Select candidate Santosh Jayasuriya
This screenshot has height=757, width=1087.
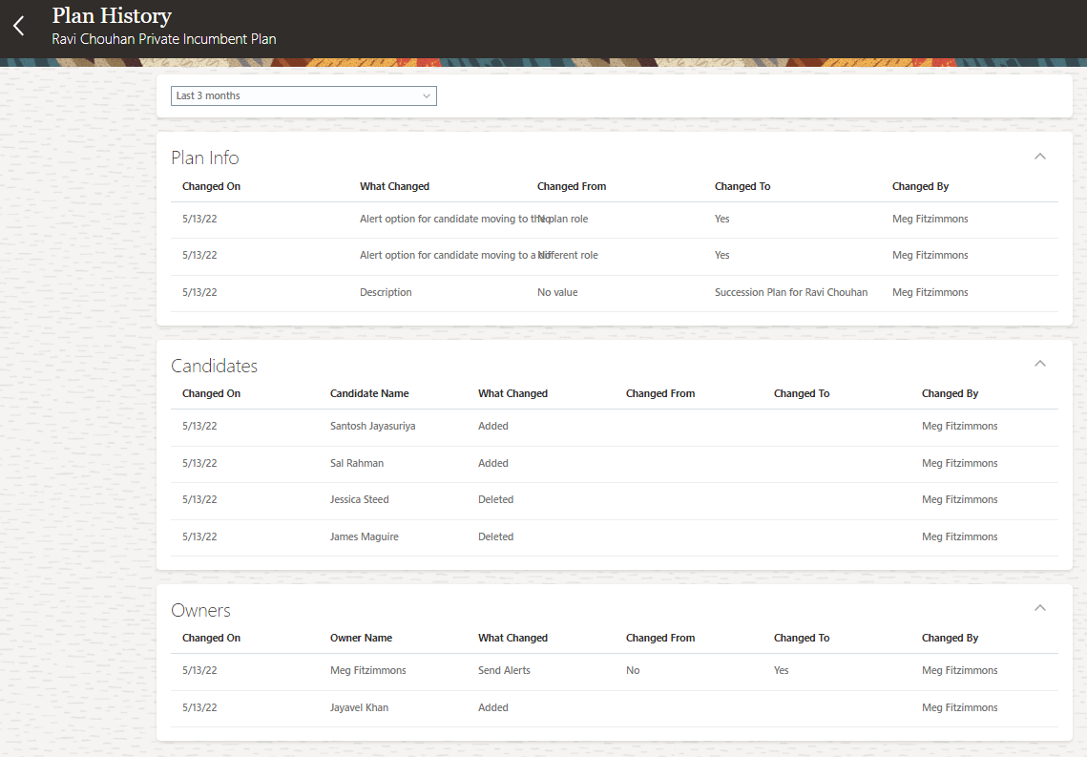pyautogui.click(x=373, y=427)
